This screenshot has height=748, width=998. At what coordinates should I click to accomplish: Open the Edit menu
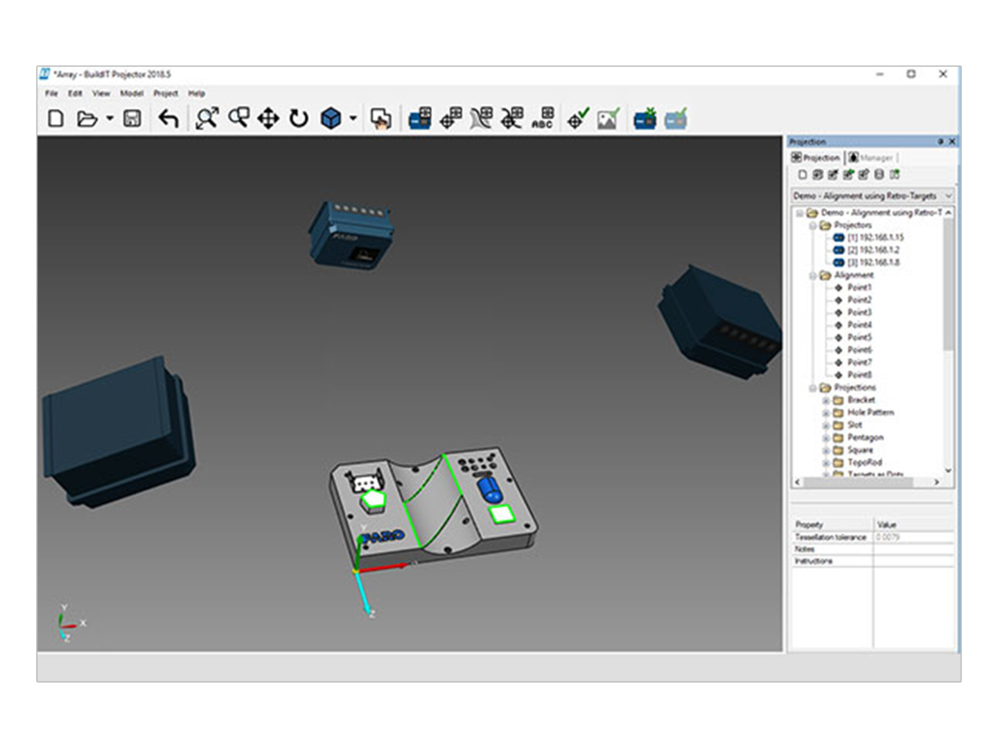tap(75, 93)
